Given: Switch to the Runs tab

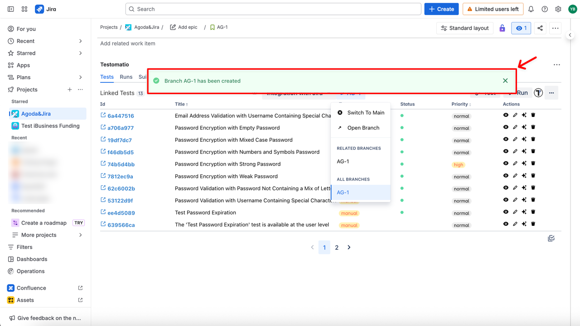Looking at the screenshot, I should (x=126, y=77).
